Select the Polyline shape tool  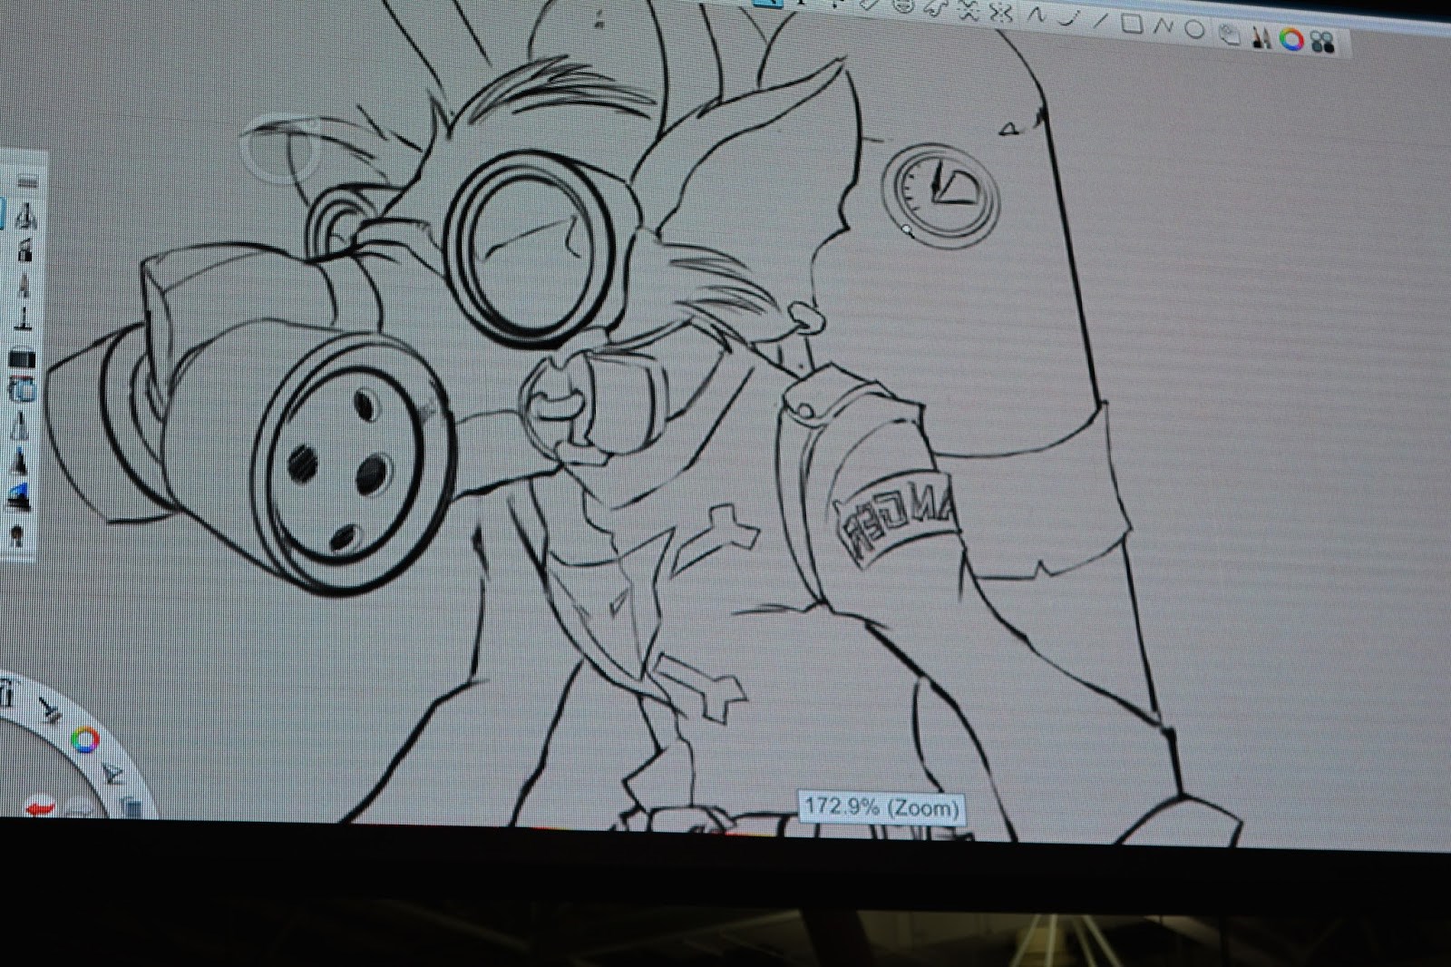[x=1164, y=26]
